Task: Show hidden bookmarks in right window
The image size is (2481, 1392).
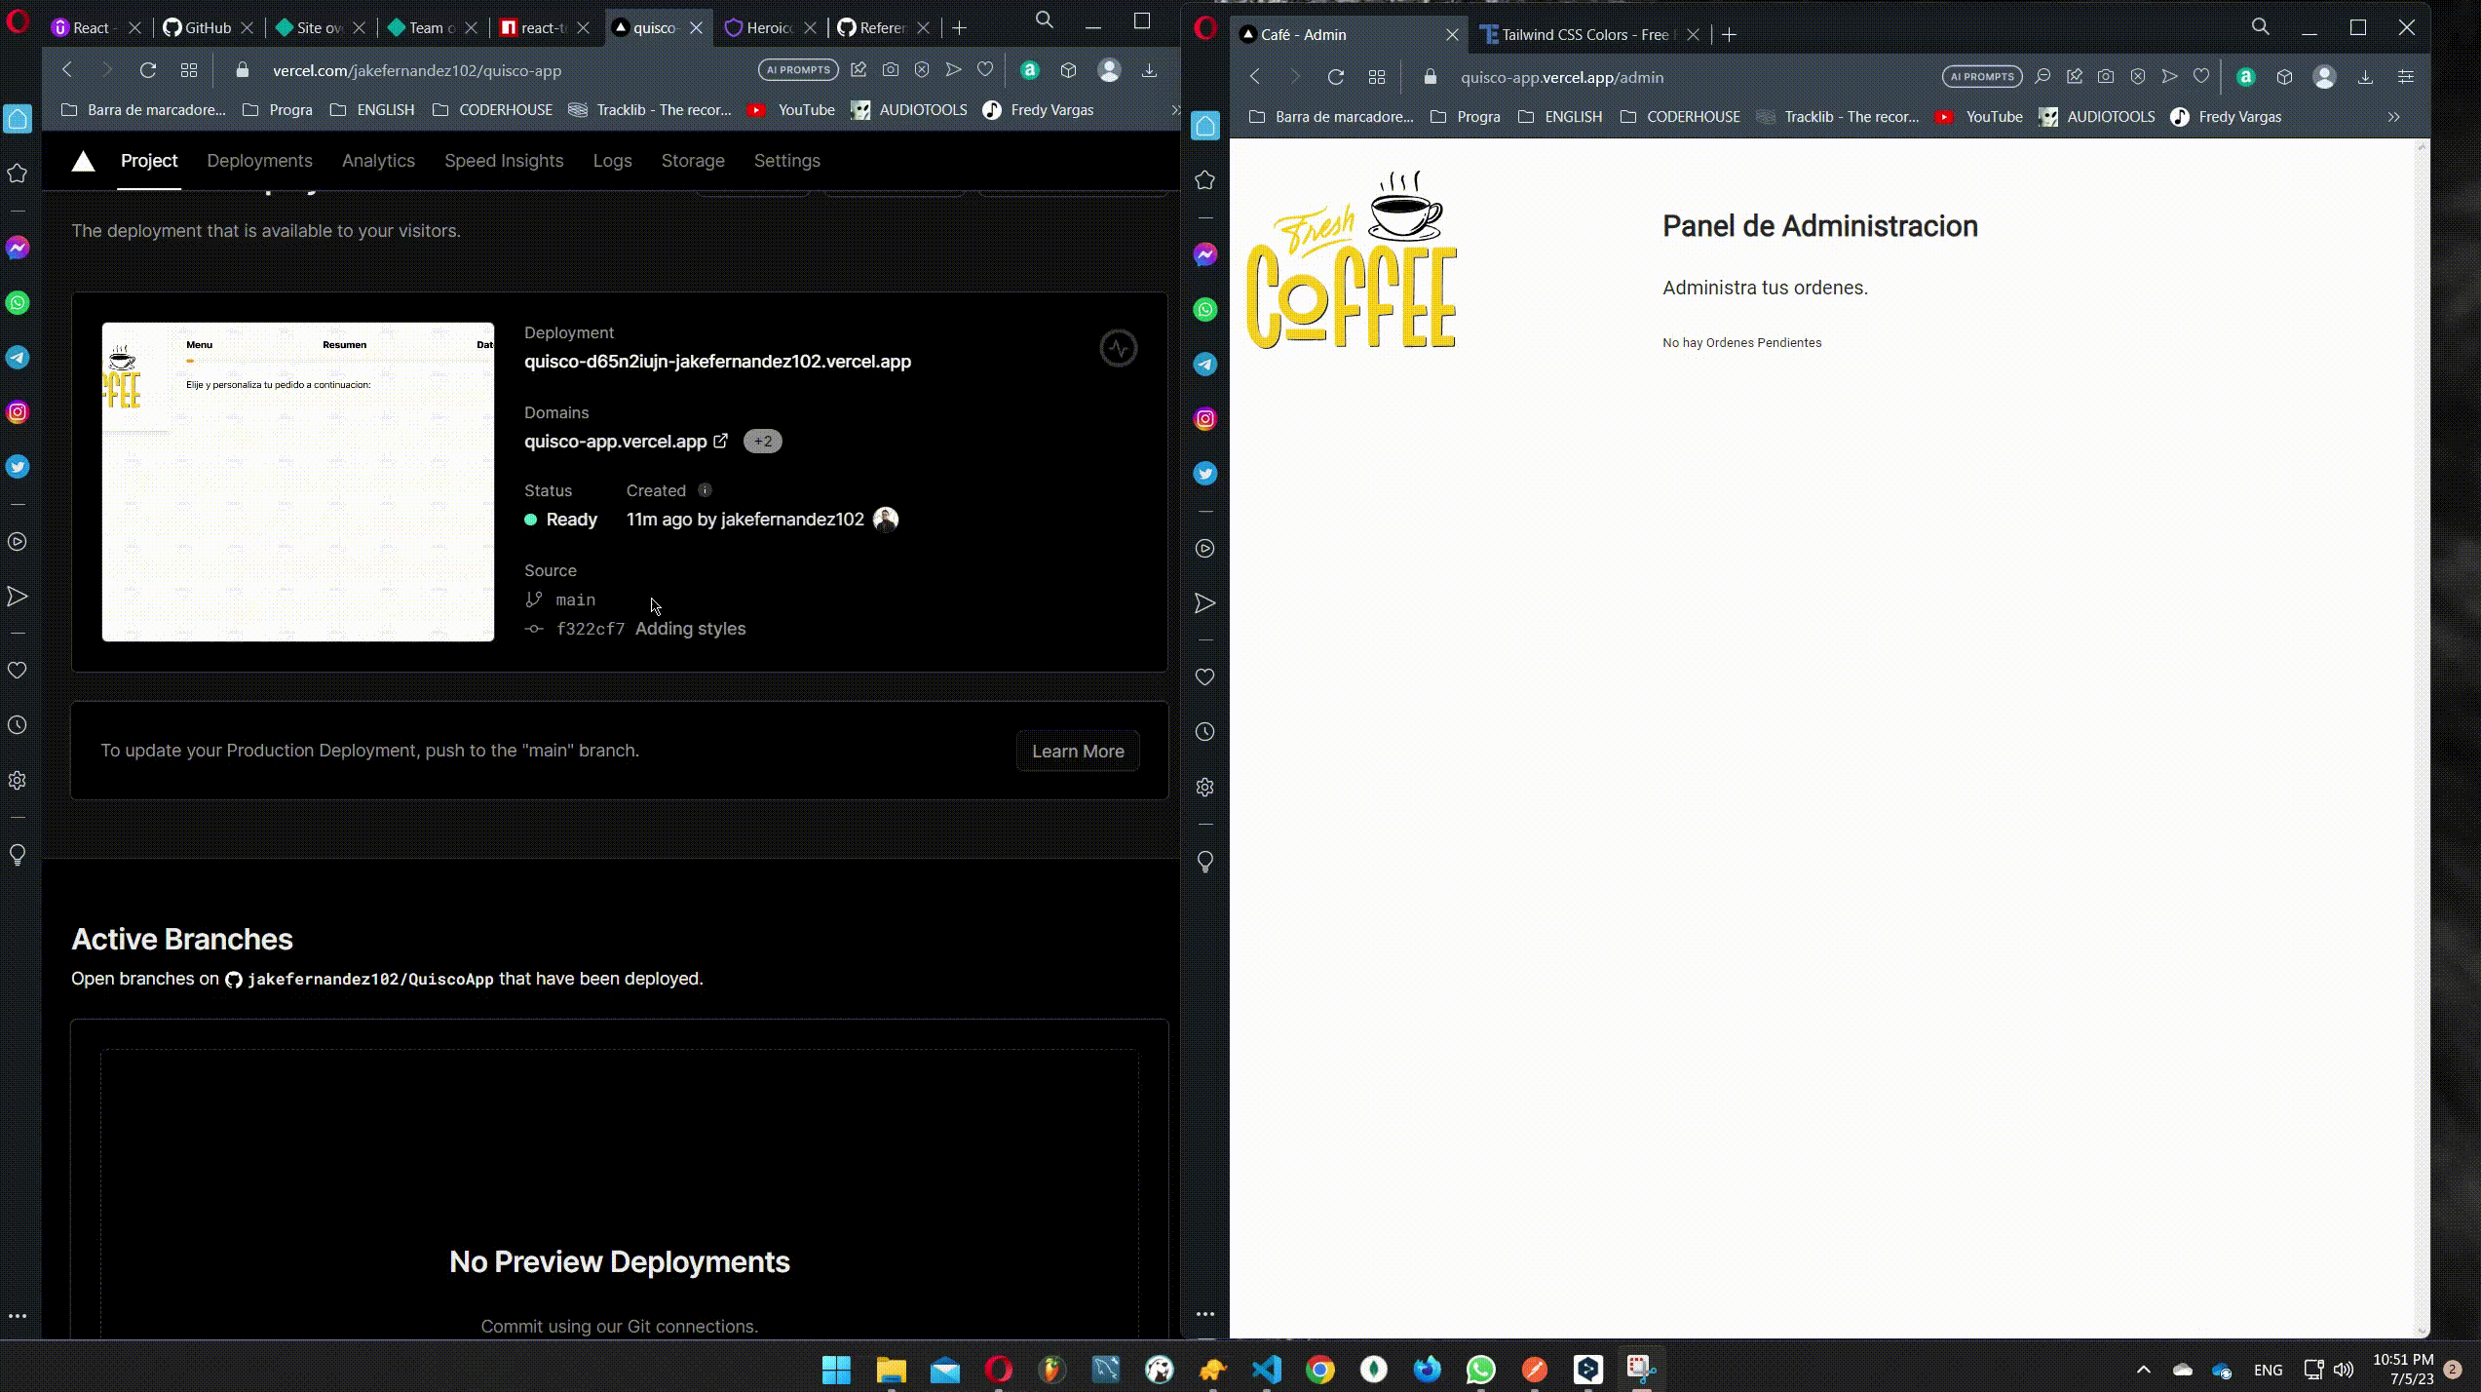Action: [2393, 117]
